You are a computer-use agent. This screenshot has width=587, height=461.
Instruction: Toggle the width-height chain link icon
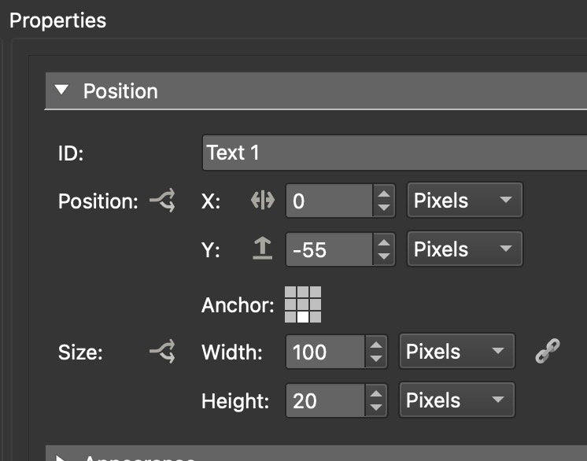547,352
